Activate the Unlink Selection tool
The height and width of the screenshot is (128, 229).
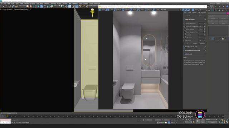point(13,6)
